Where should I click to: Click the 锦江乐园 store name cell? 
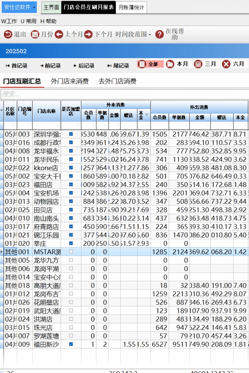tap(47, 235)
